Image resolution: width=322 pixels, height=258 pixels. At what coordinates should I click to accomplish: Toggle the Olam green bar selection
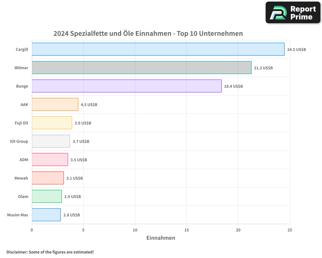(46, 196)
